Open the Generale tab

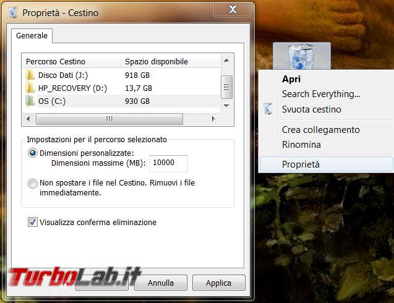point(32,36)
